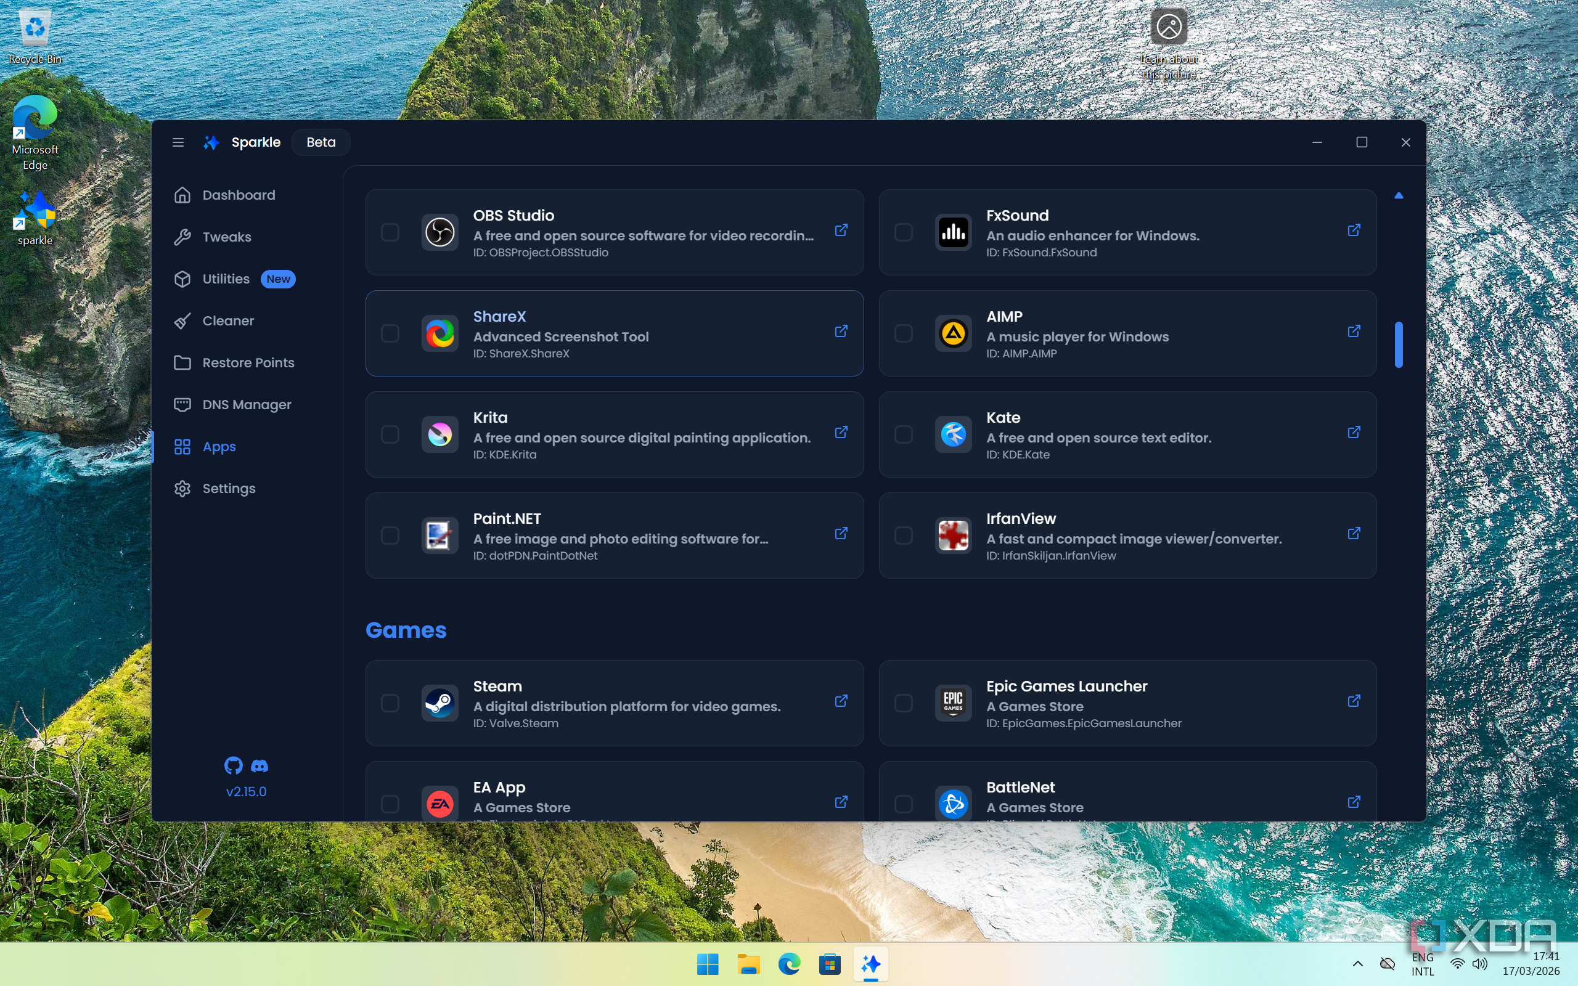Open Paint.NET's external link icon
The width and height of the screenshot is (1578, 986).
click(x=841, y=534)
